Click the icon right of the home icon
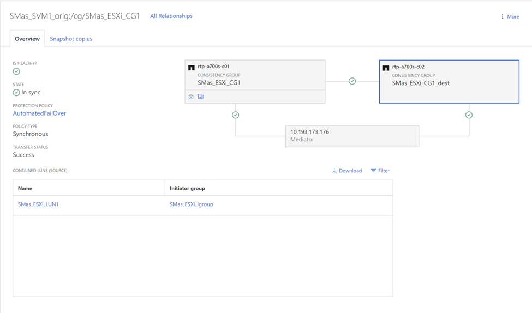 tap(201, 97)
